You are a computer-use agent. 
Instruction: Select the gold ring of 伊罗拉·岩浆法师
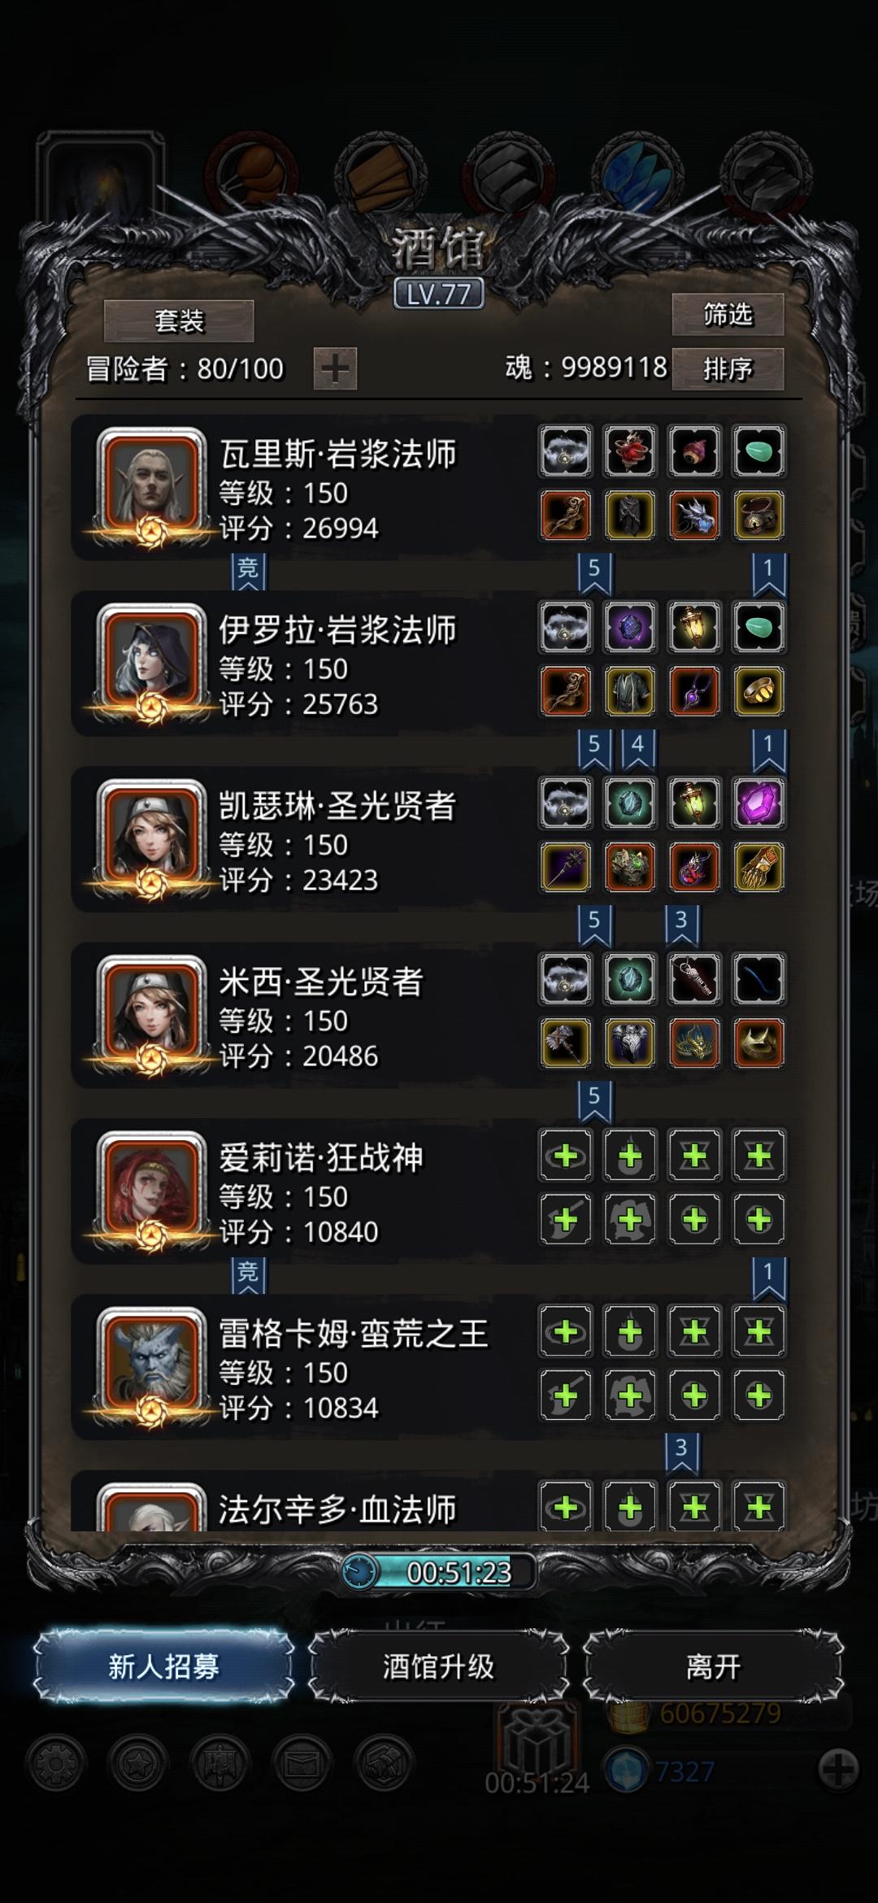coord(758,691)
